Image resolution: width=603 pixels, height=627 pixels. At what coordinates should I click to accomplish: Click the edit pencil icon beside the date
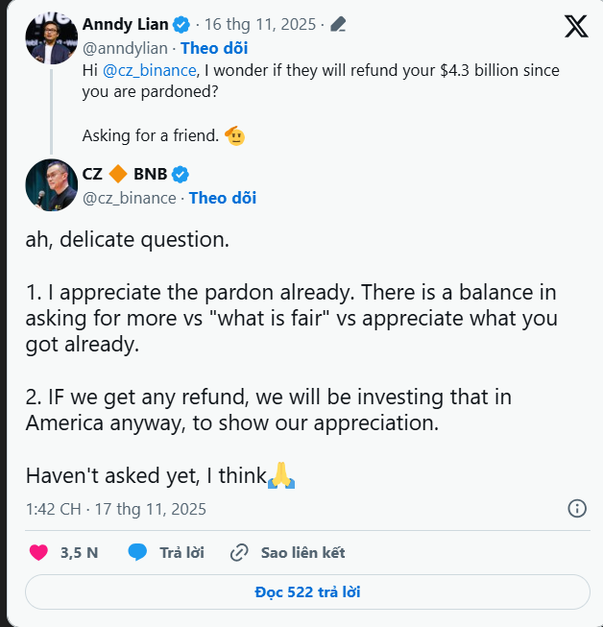[x=338, y=24]
